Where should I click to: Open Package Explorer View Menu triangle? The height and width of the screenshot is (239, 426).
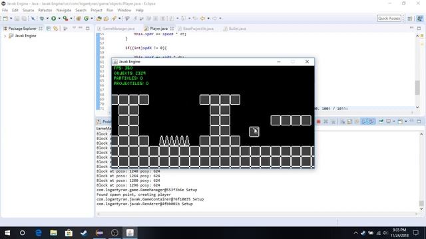[x=74, y=28]
